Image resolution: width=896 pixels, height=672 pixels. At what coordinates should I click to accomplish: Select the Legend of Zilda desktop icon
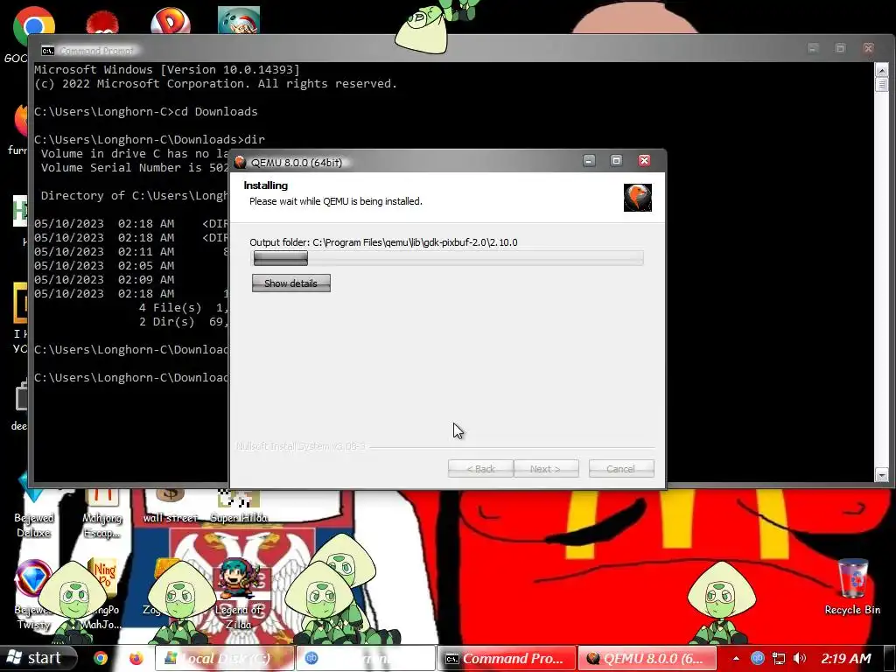point(239,594)
